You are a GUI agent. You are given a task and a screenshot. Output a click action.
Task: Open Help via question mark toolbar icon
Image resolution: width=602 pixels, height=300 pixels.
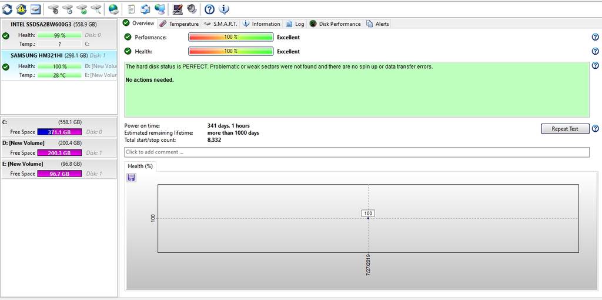click(209, 9)
